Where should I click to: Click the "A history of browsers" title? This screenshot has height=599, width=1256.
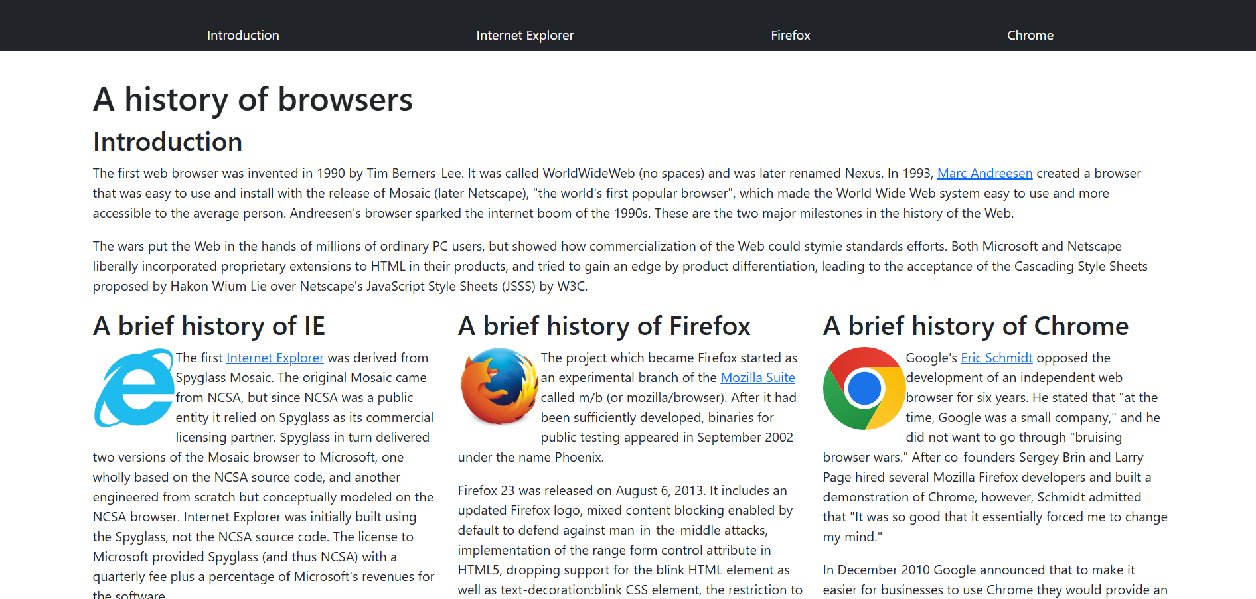point(253,100)
